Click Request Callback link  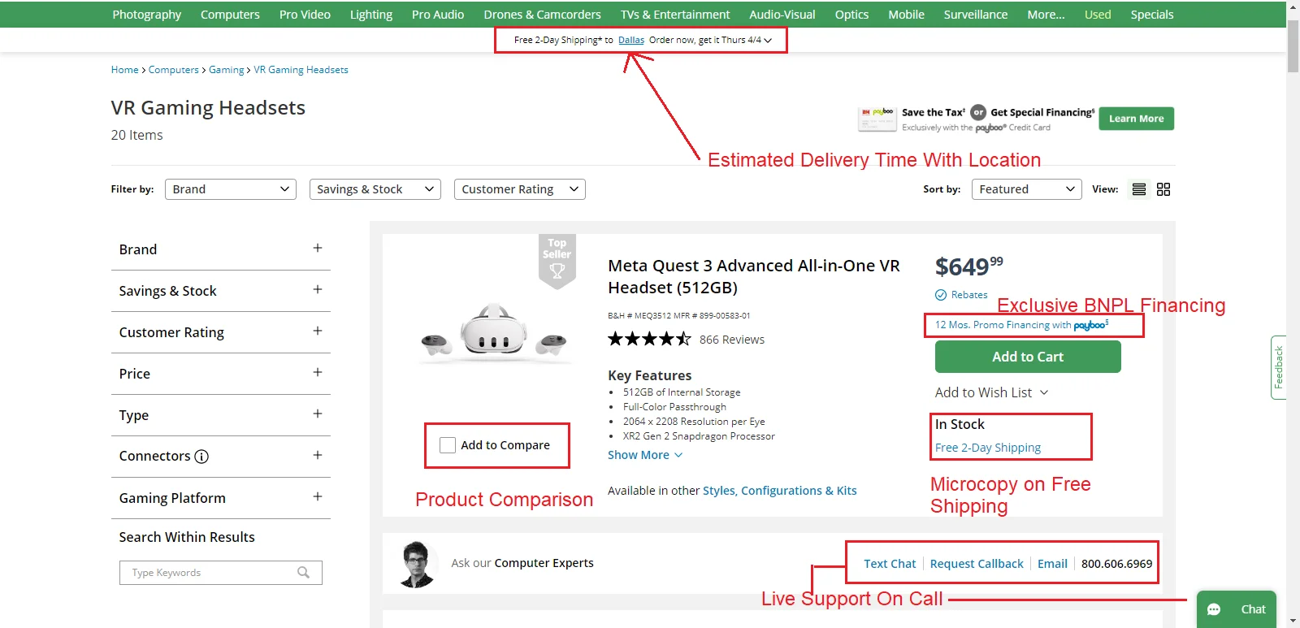977,564
